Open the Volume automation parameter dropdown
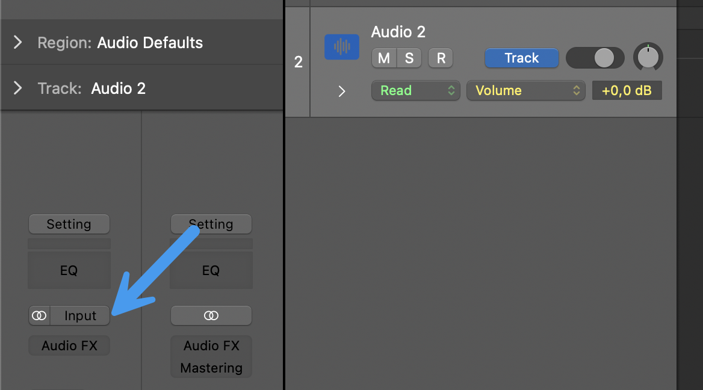This screenshot has height=390, width=703. coord(525,91)
